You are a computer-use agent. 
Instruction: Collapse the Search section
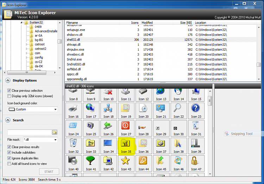point(8,120)
